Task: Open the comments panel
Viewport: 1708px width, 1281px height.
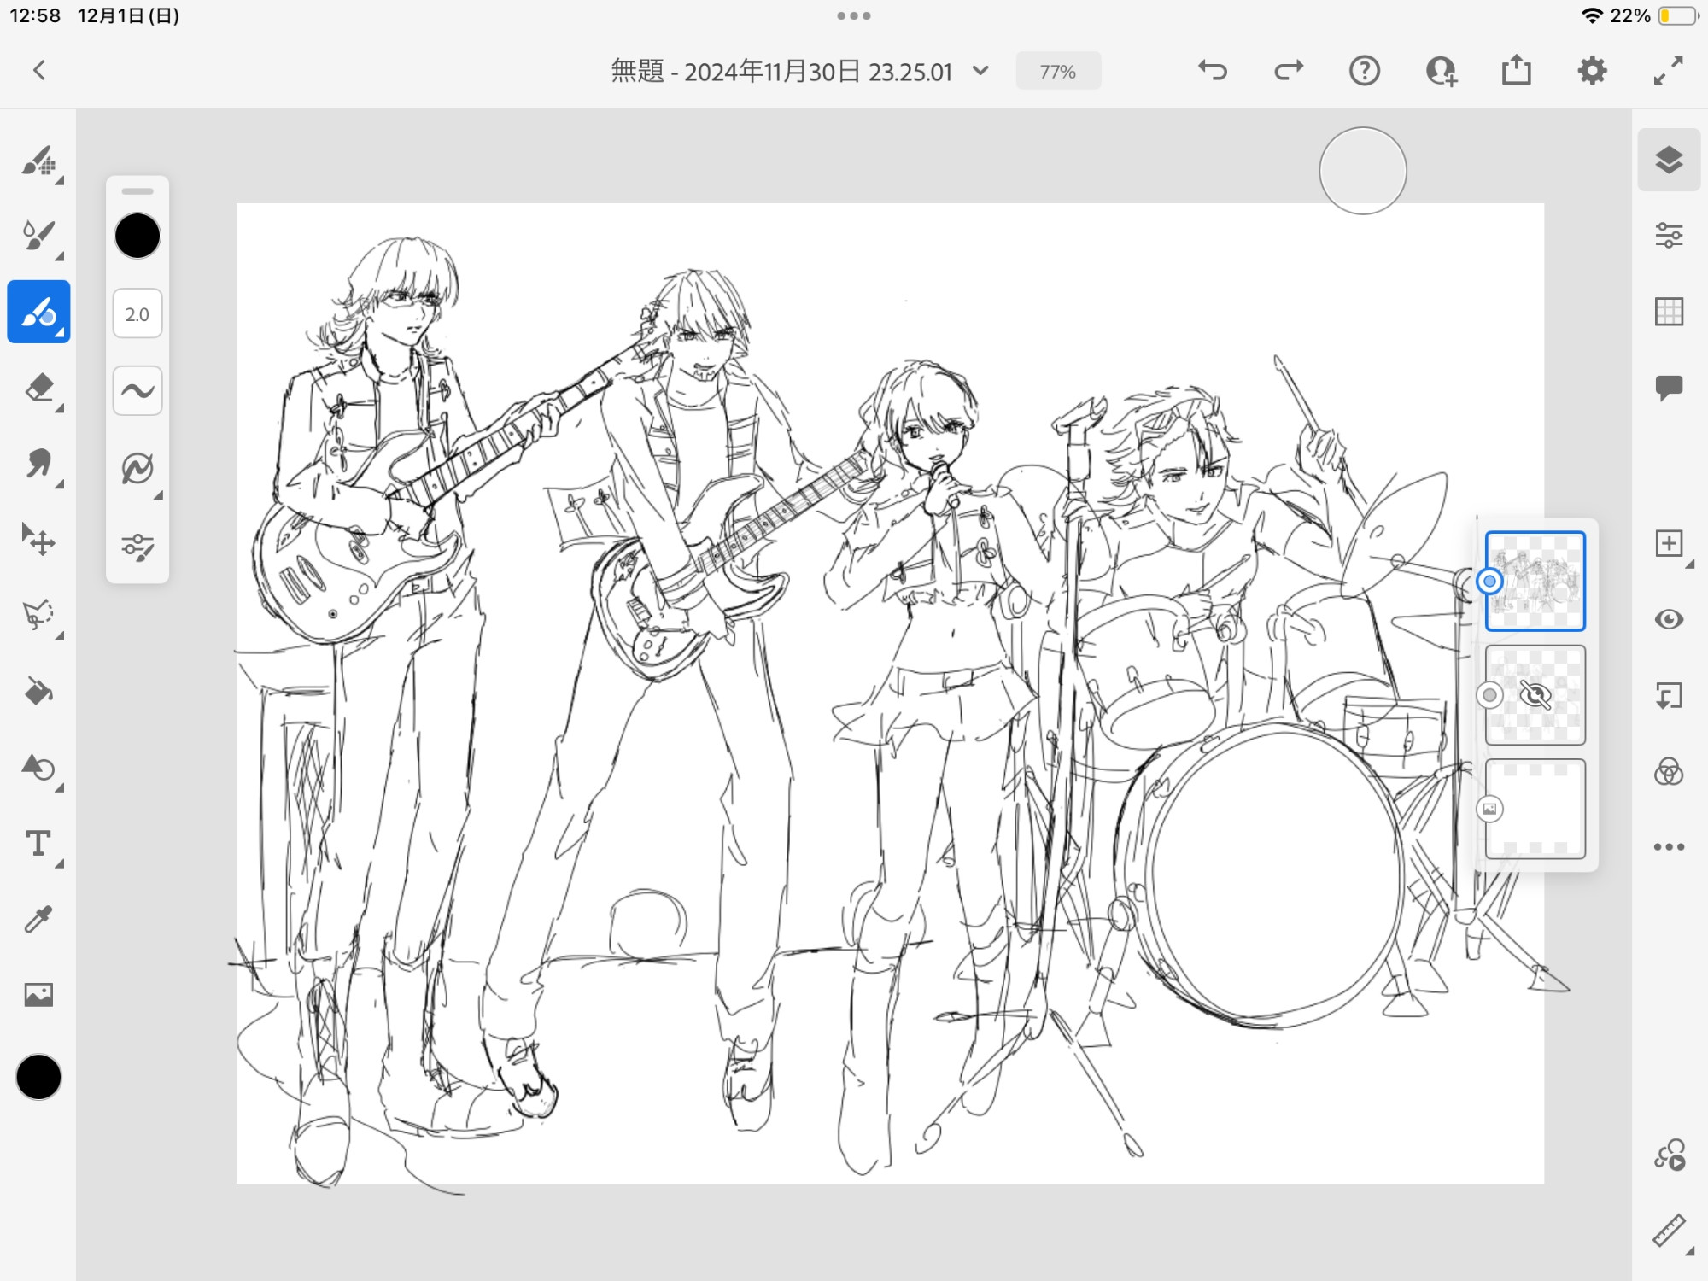Action: (x=1670, y=389)
